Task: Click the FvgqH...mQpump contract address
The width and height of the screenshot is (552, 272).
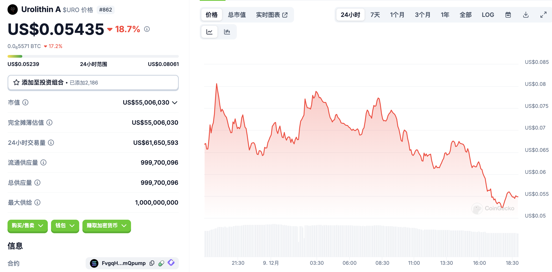Action: click(124, 263)
